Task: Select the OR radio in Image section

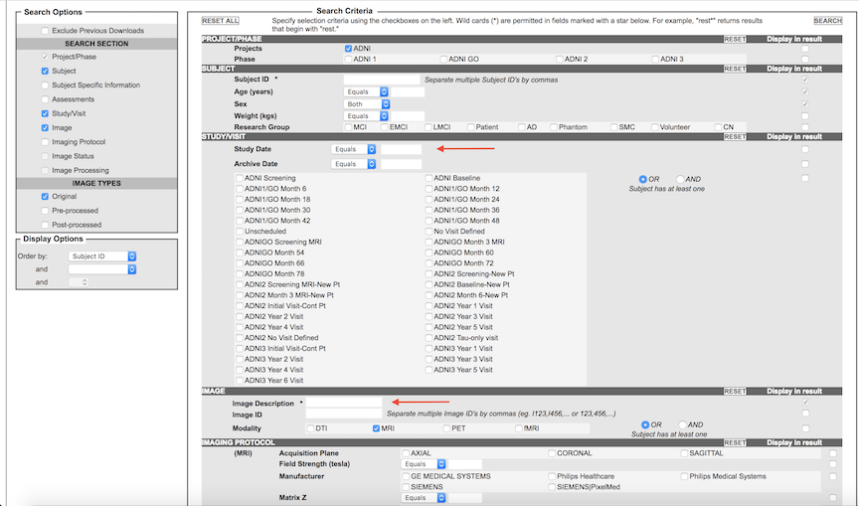Action: point(644,424)
